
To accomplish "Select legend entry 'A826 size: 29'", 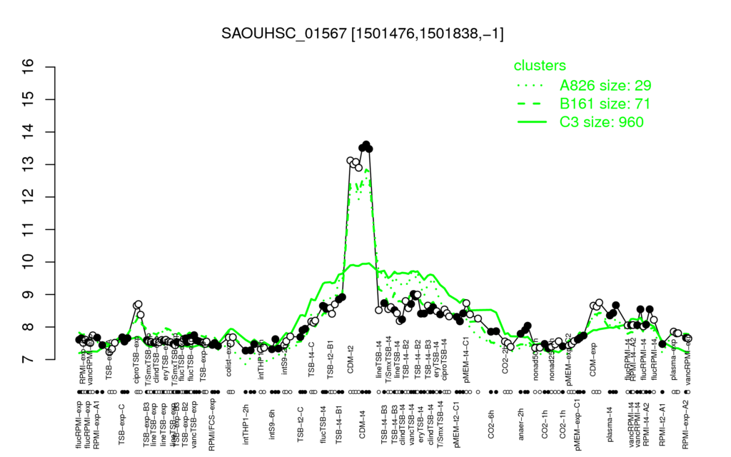I will [x=605, y=86].
